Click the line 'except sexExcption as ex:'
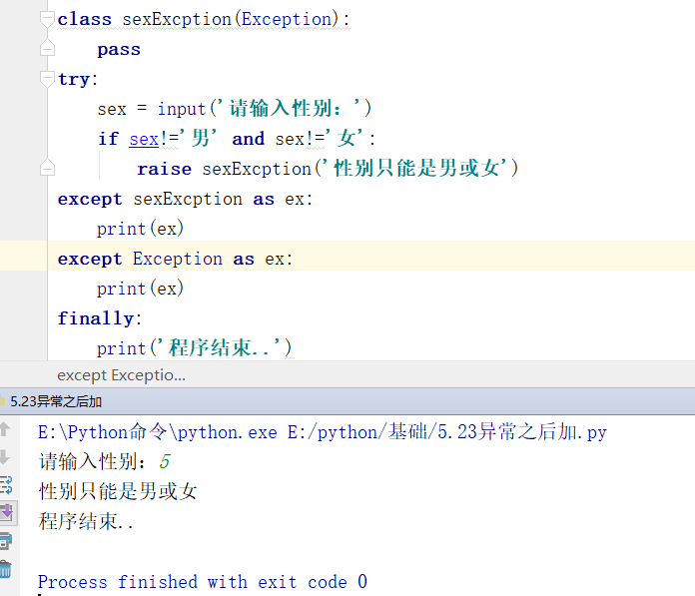The width and height of the screenshot is (695, 596). (x=186, y=199)
